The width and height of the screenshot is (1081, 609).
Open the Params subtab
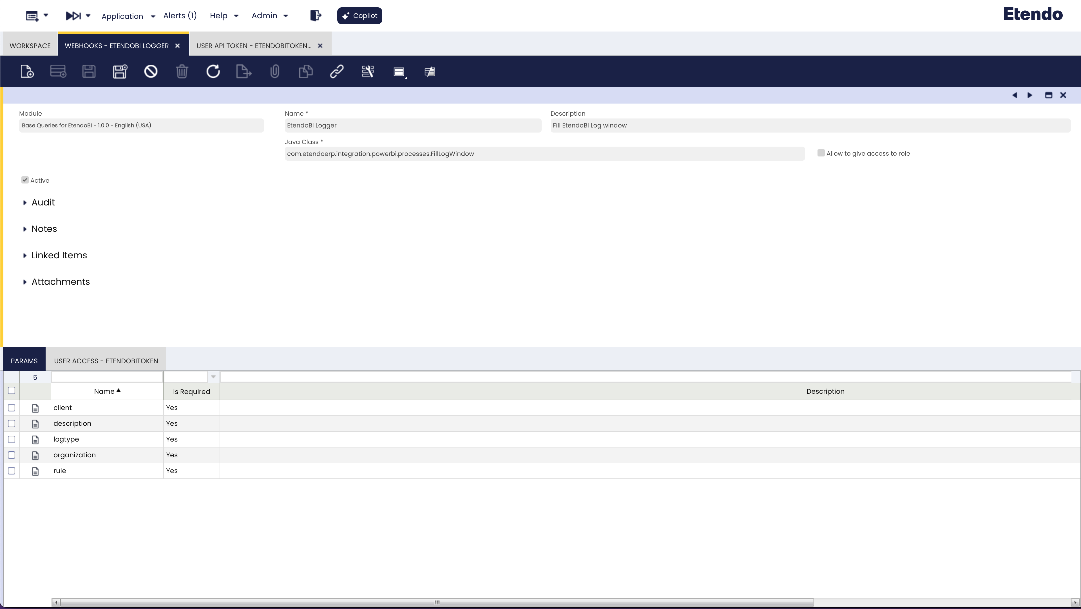24,361
